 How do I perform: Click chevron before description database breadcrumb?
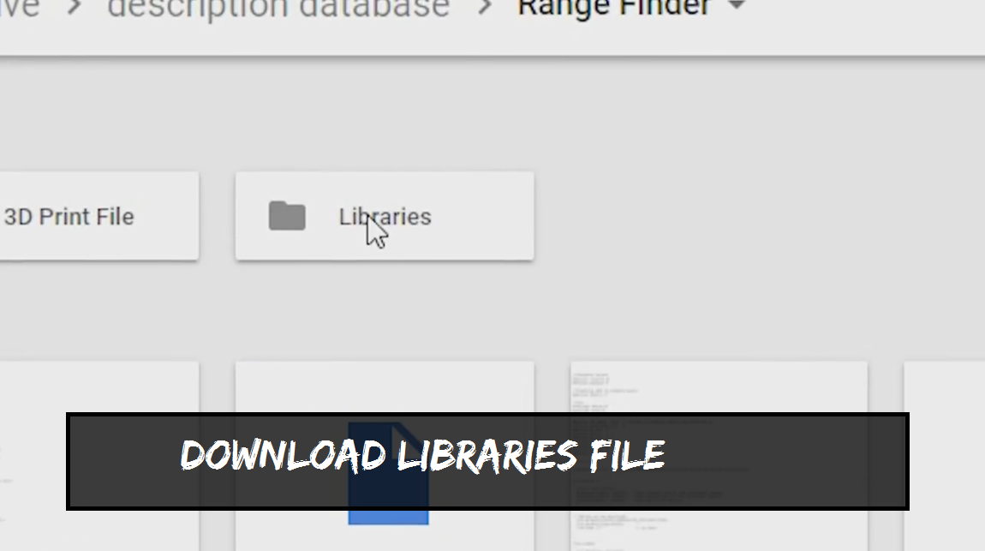point(75,6)
